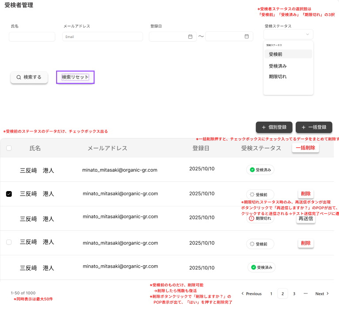Toggle the select-all checkbox in table header
This screenshot has height=314, width=339.
[x=9, y=149]
